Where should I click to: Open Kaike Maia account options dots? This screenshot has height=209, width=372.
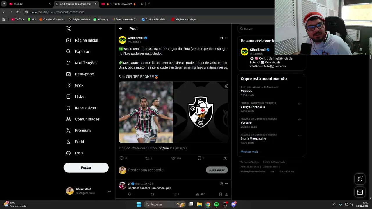(110, 191)
